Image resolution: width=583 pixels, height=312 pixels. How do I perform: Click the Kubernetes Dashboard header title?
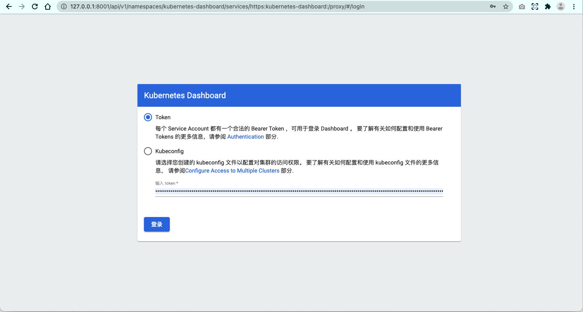click(185, 95)
